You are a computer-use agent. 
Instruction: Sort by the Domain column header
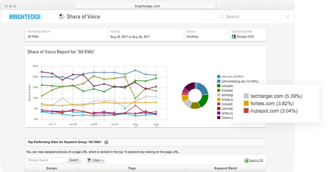52,168
